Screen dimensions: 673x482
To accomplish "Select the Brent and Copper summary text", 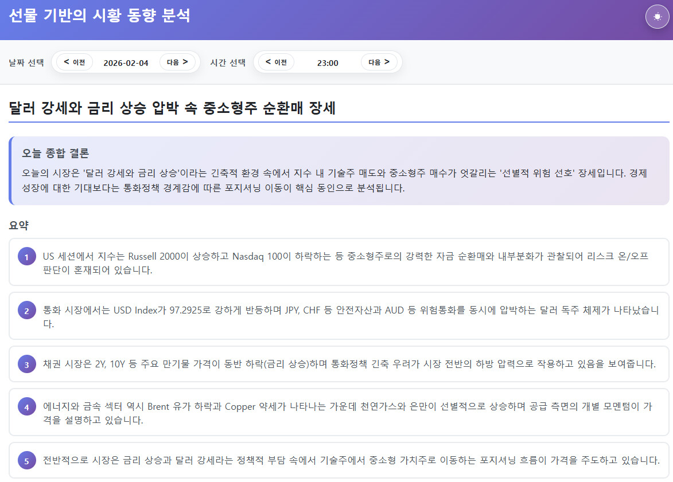I will 347,413.
